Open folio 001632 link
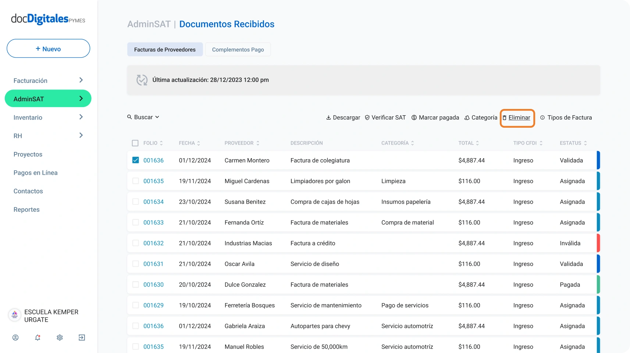Image resolution: width=630 pixels, height=353 pixels. point(153,243)
